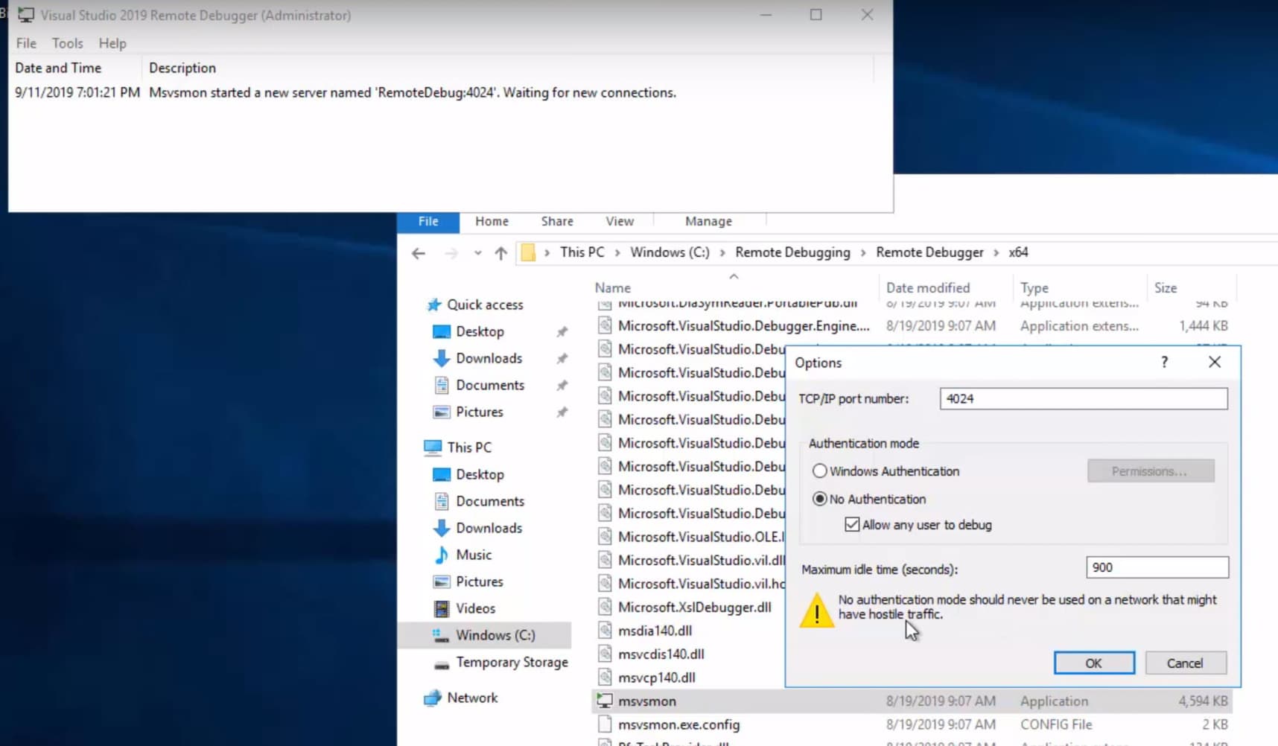1278x746 pixels.
Task: Click the TCP/IP port number field
Action: pos(1083,398)
